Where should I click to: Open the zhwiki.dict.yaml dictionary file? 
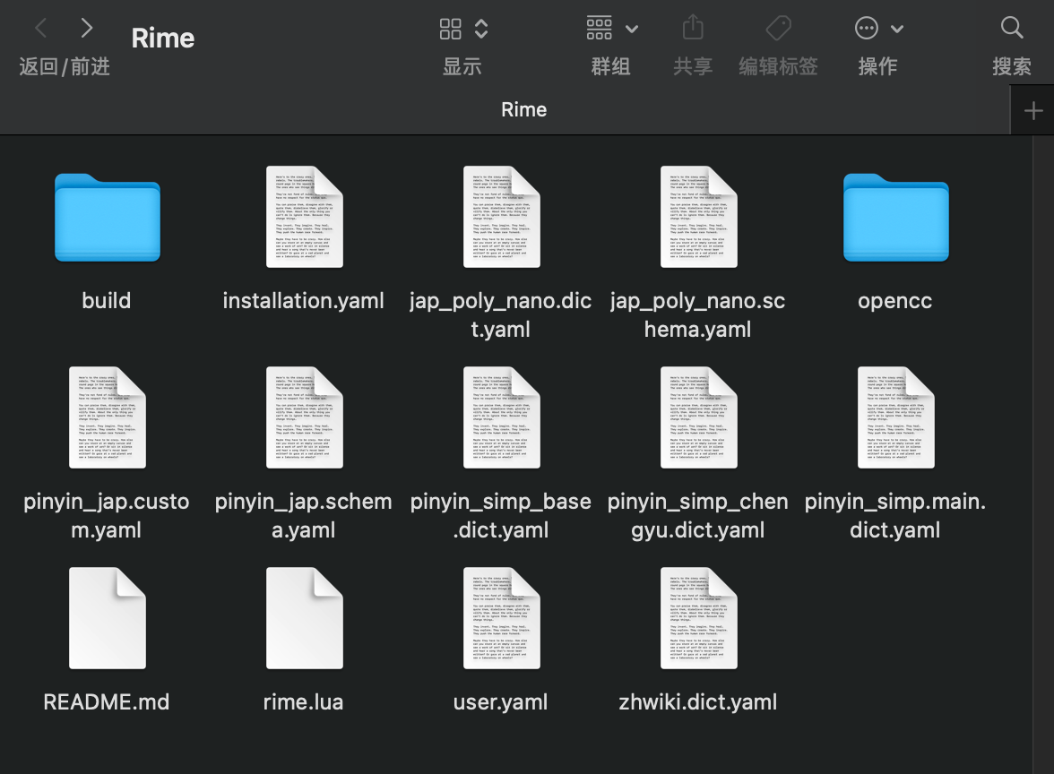[698, 618]
